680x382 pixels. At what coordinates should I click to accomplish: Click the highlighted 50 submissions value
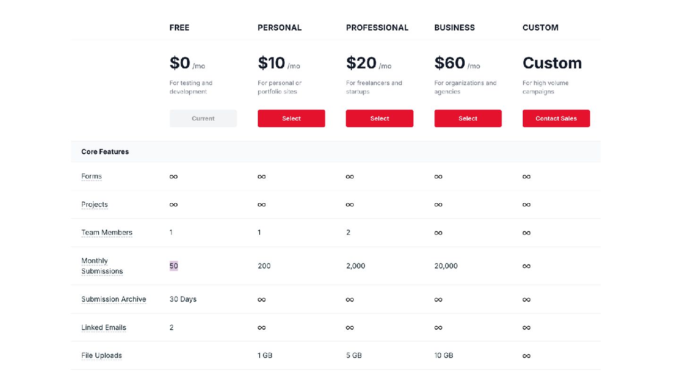coord(174,266)
